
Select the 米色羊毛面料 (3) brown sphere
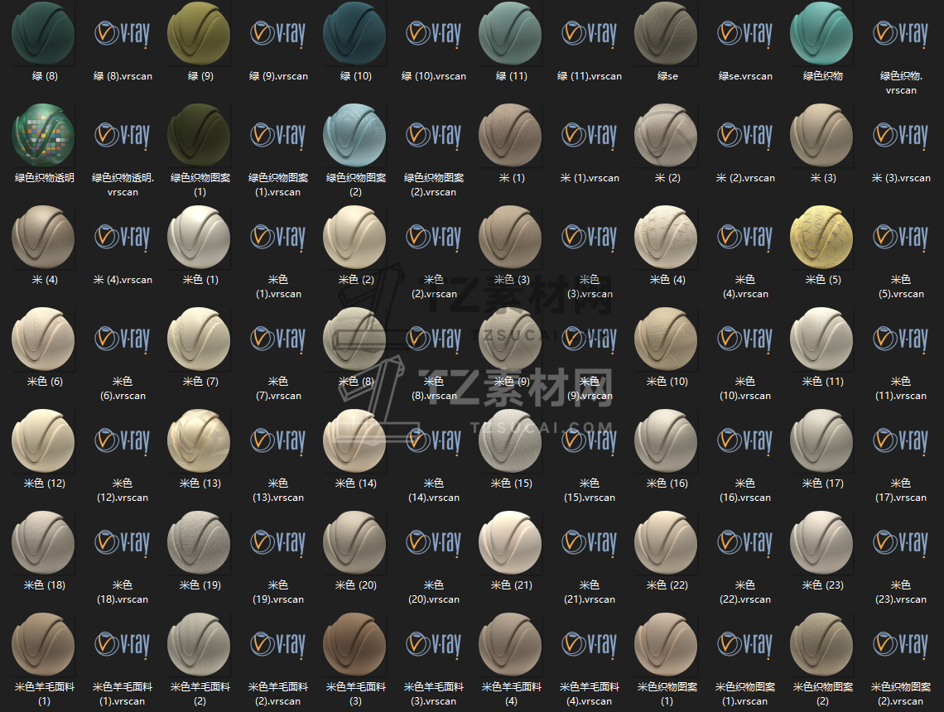(x=355, y=644)
